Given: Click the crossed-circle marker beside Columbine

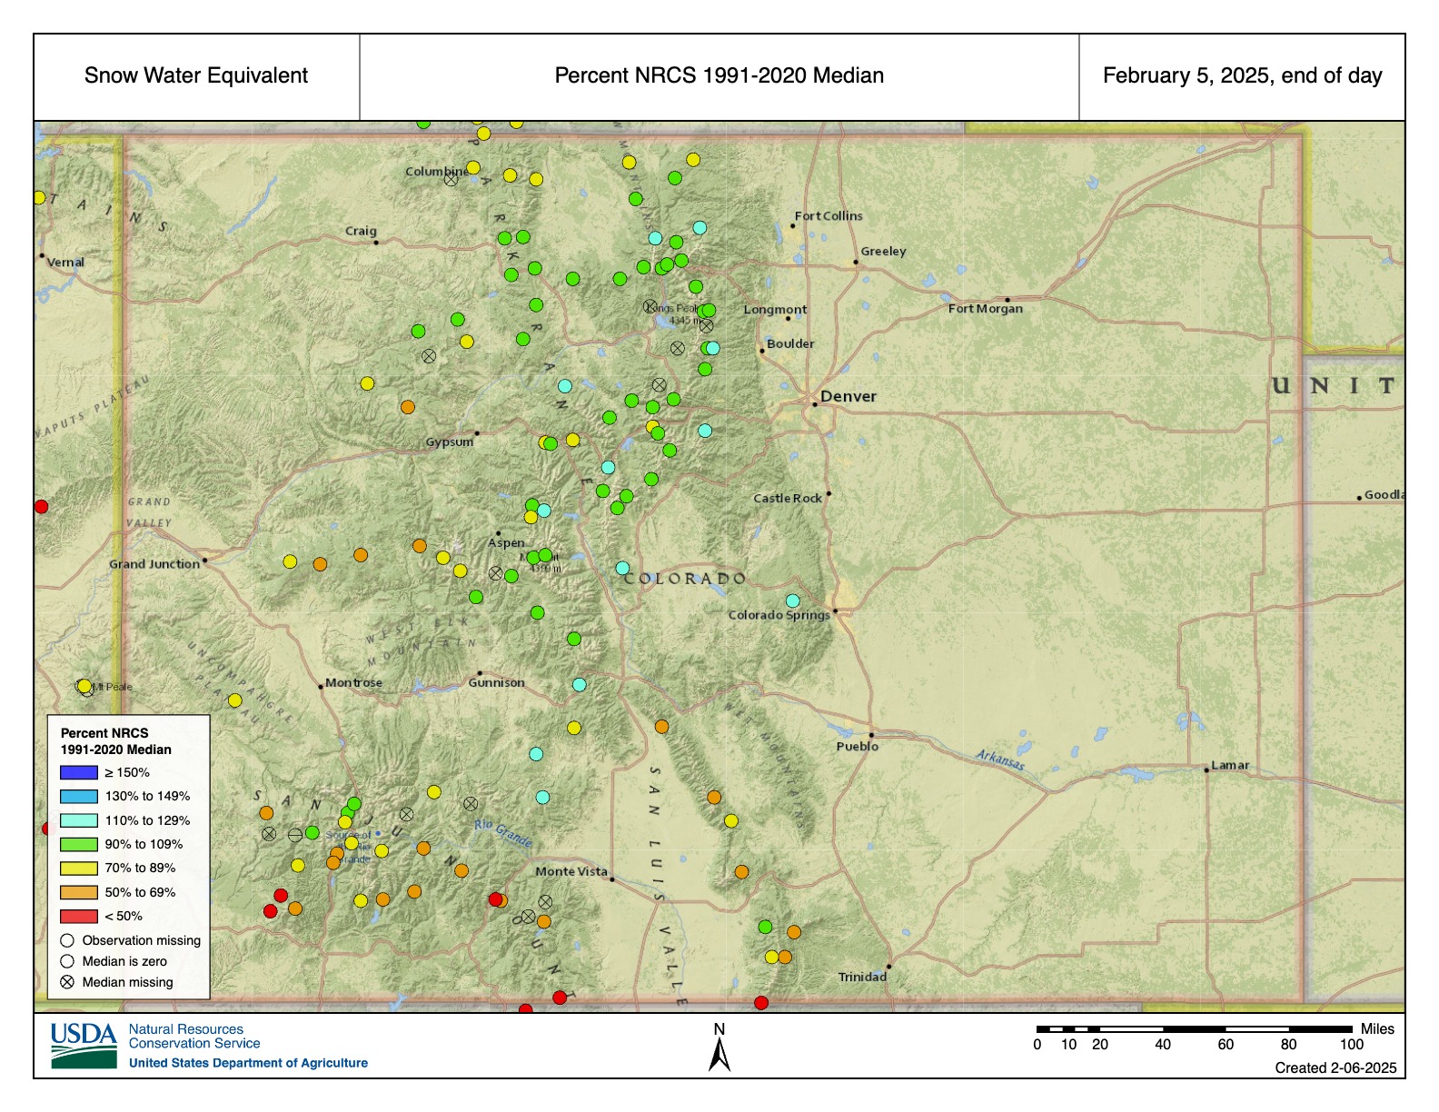Looking at the screenshot, I should tap(451, 180).
